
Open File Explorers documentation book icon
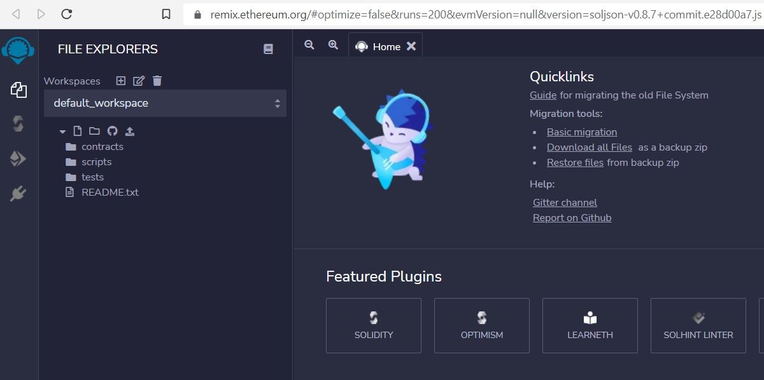(268, 49)
